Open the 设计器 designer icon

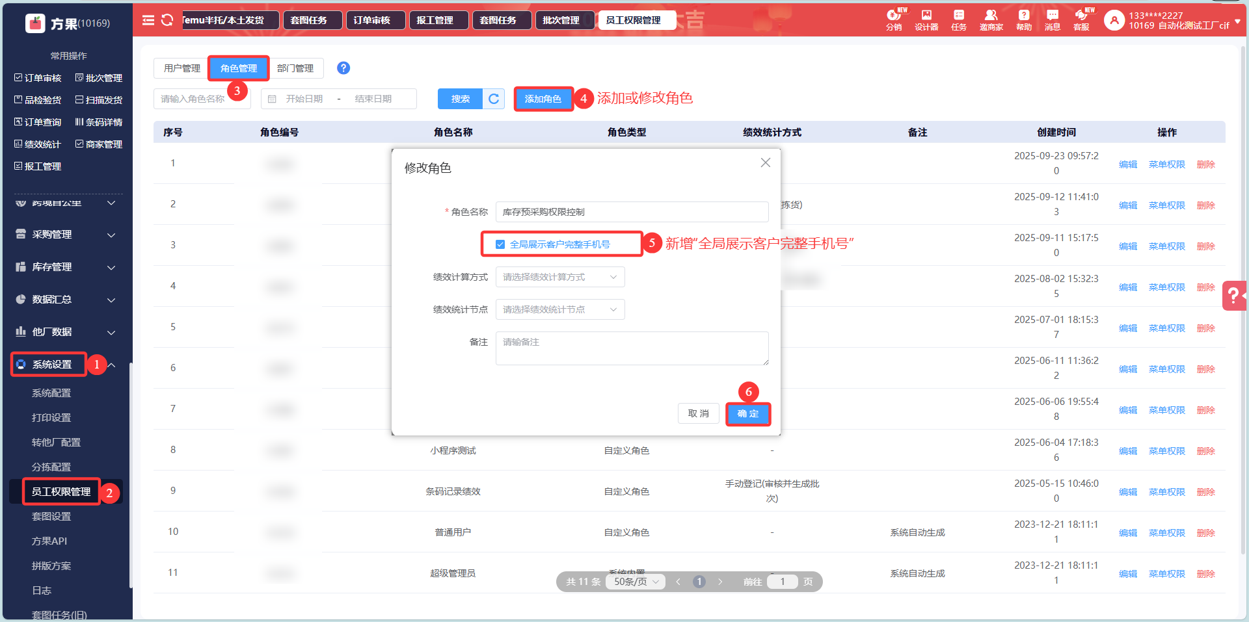point(926,19)
